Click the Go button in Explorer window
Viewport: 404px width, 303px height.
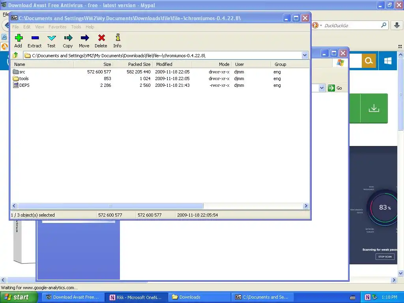coord(335,88)
